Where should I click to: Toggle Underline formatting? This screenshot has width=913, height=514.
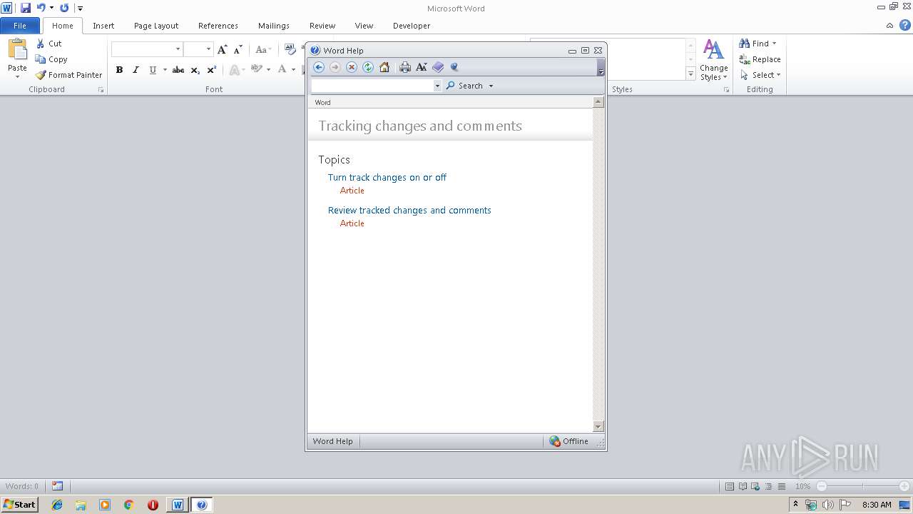pyautogui.click(x=152, y=70)
